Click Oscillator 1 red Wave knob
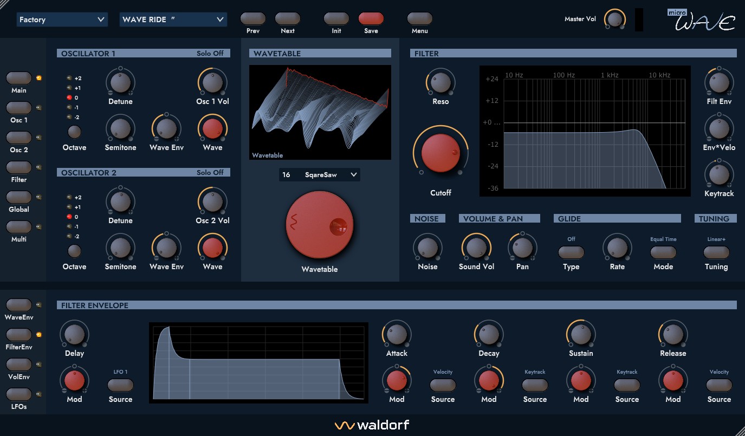 click(x=212, y=128)
